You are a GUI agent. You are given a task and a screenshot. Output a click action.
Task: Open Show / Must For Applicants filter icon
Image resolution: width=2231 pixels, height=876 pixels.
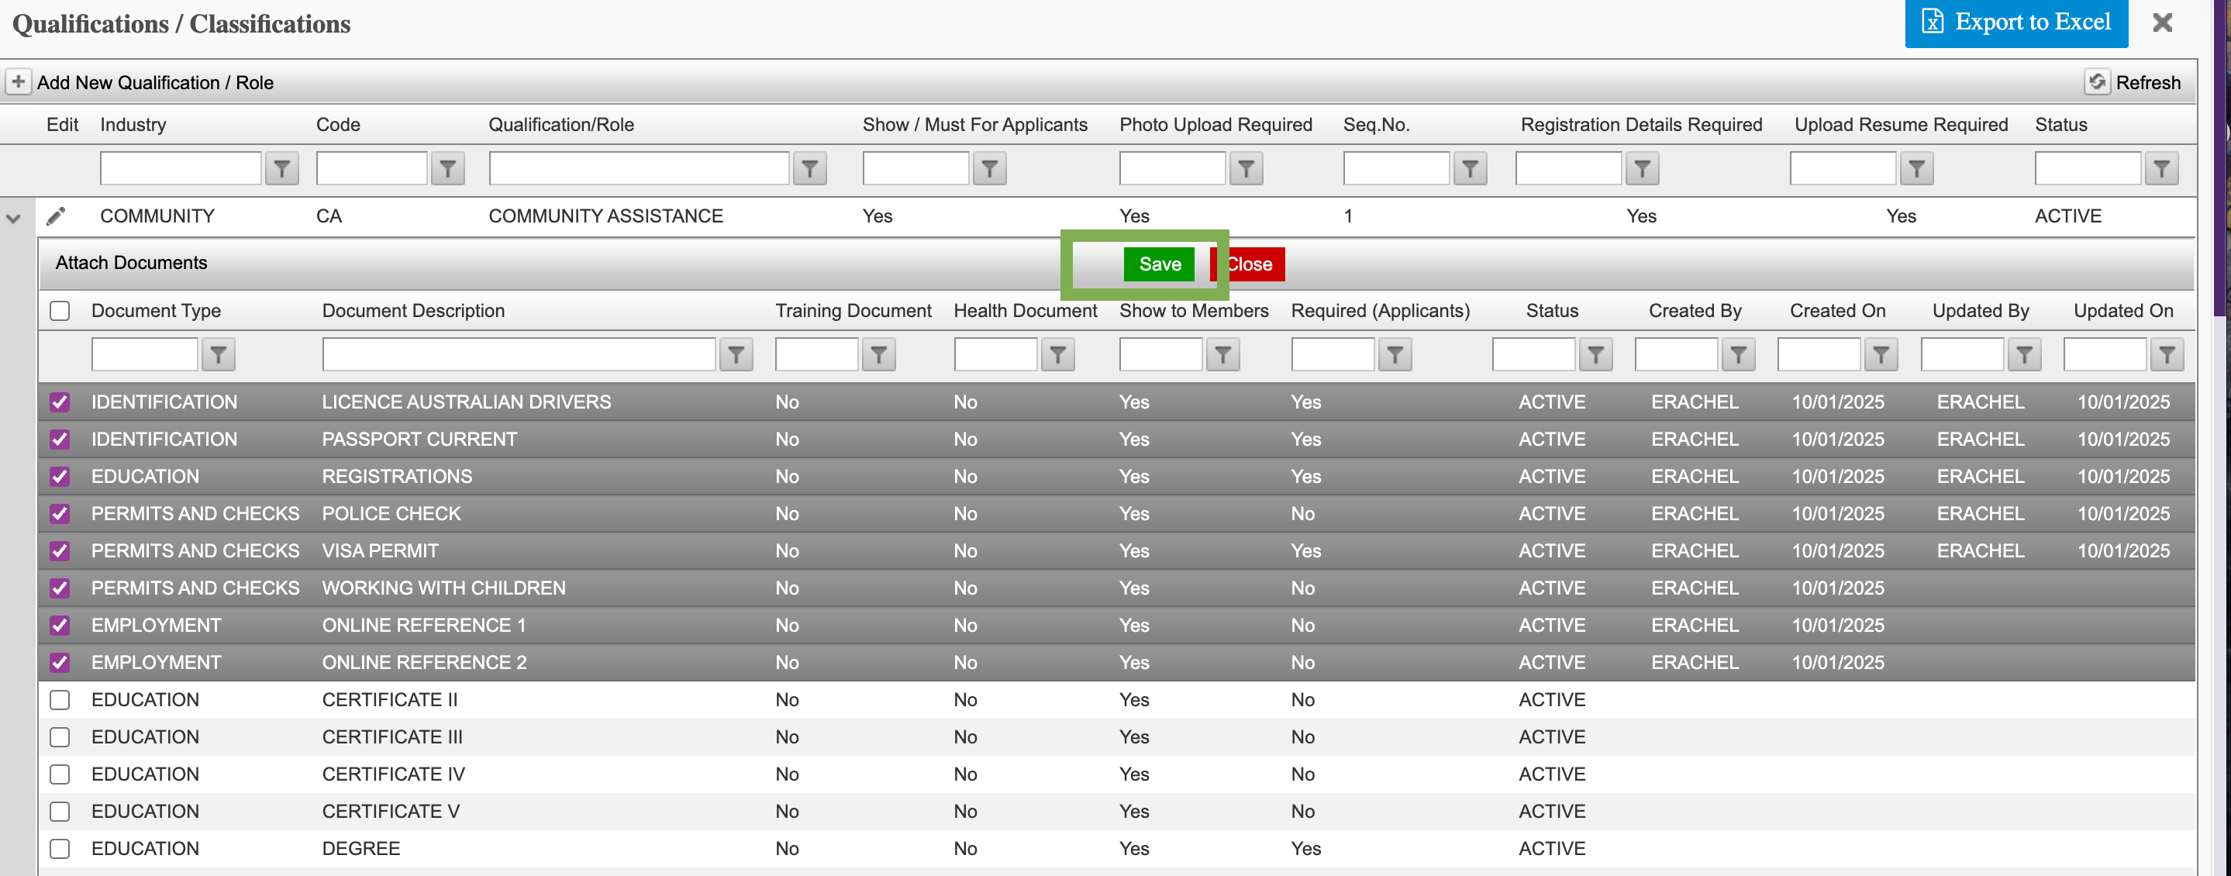[x=990, y=168]
